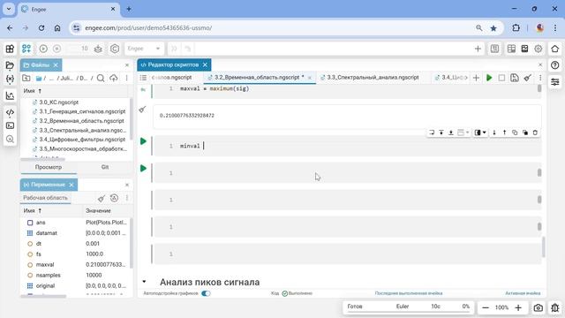565x318 pixels.
Task: Add a new script tab
Action: pyautogui.click(x=476, y=78)
